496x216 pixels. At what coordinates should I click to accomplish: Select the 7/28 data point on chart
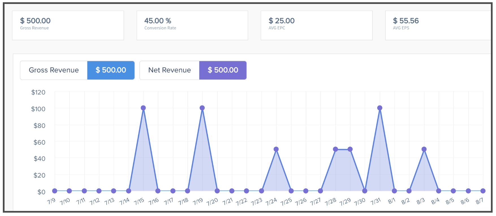335,149
